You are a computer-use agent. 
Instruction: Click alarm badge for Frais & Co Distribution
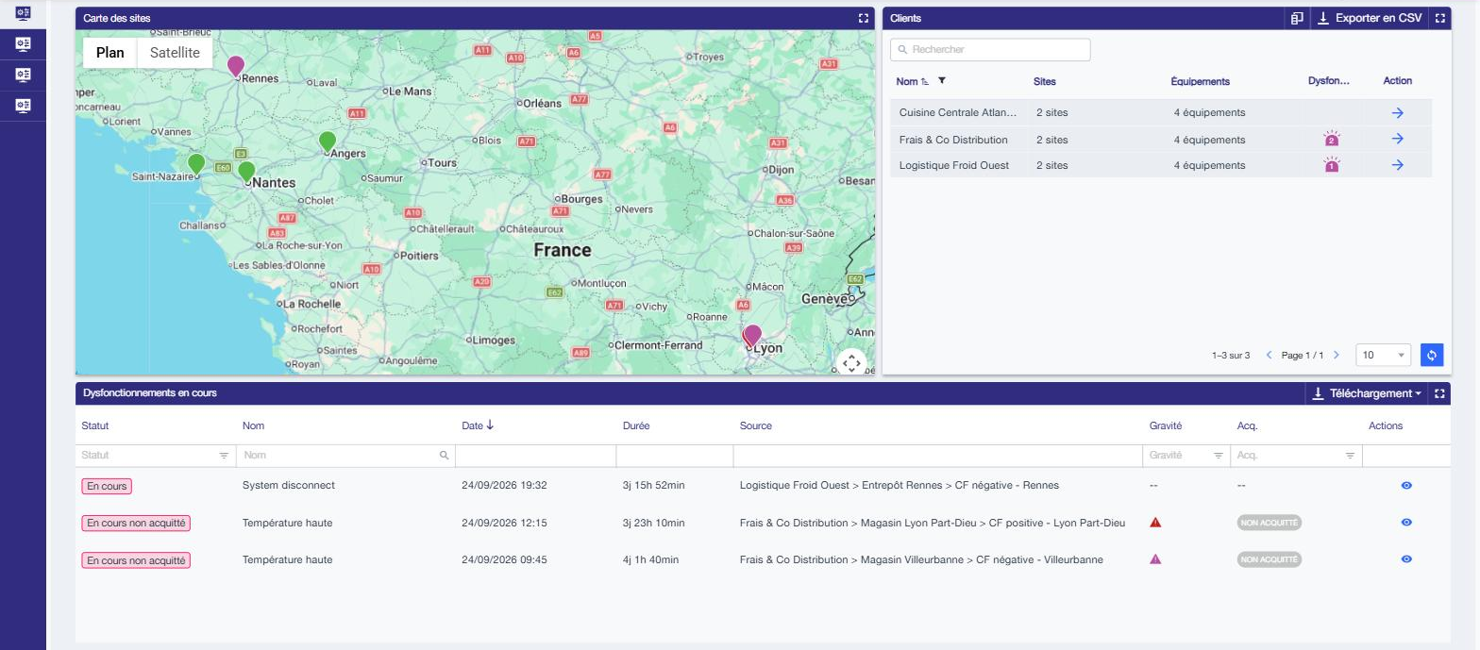tap(1332, 140)
